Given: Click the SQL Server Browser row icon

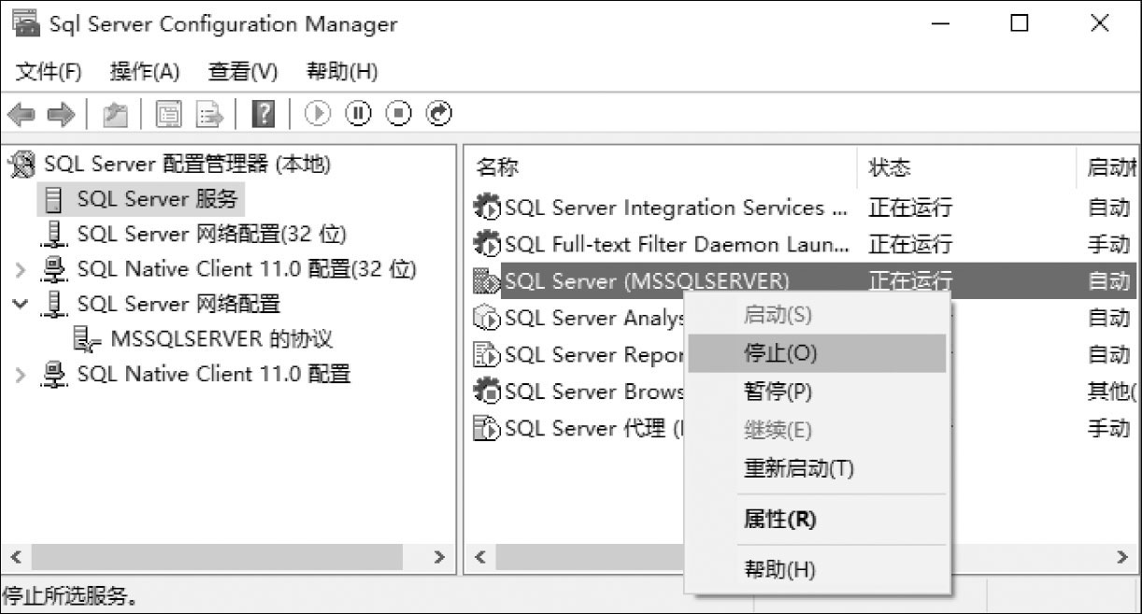Looking at the screenshot, I should click(x=487, y=391).
